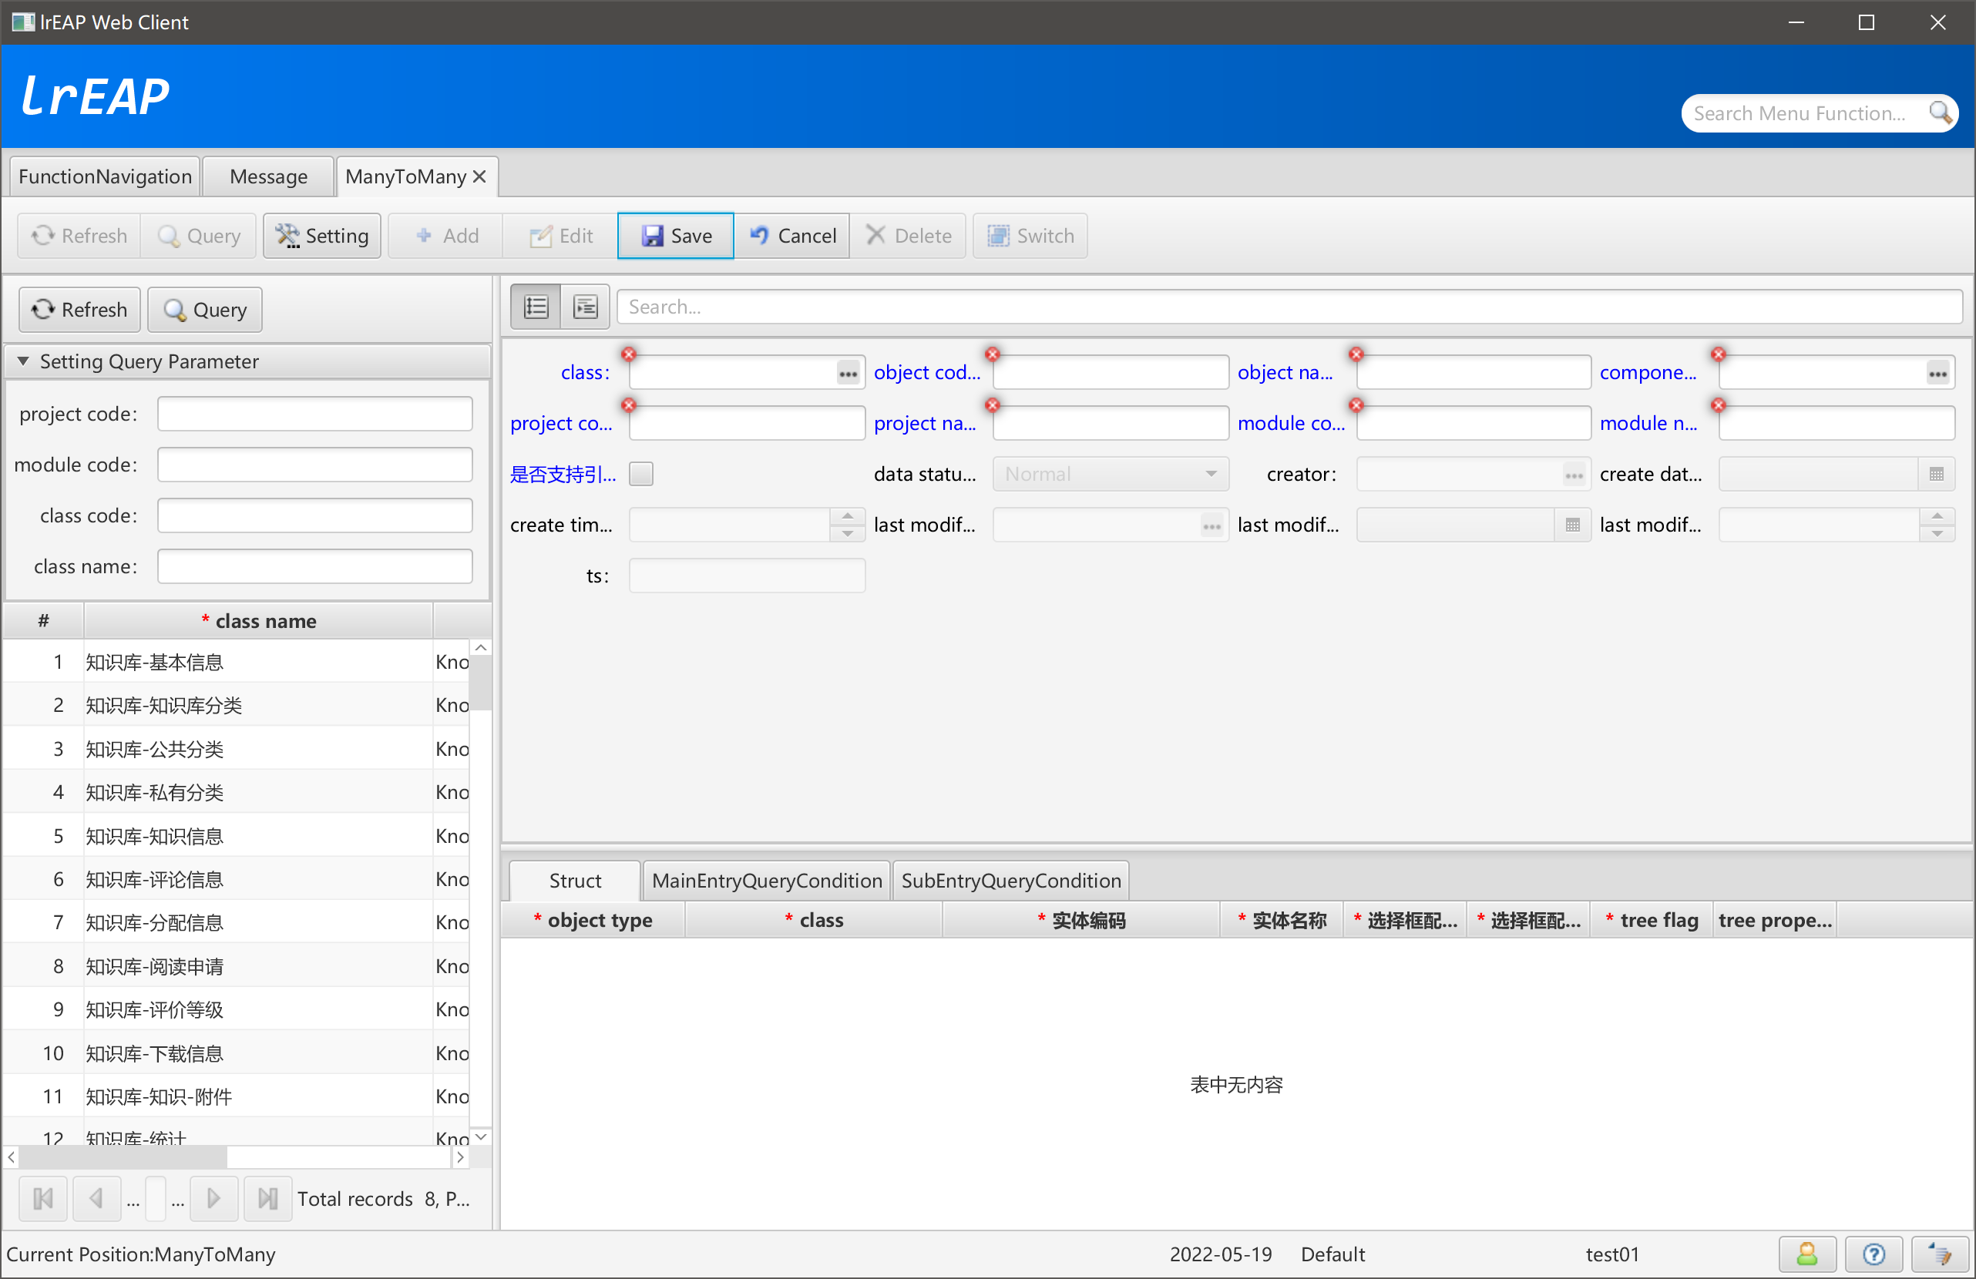This screenshot has width=1976, height=1279.
Task: Click the tree flag column header
Action: click(x=1652, y=921)
